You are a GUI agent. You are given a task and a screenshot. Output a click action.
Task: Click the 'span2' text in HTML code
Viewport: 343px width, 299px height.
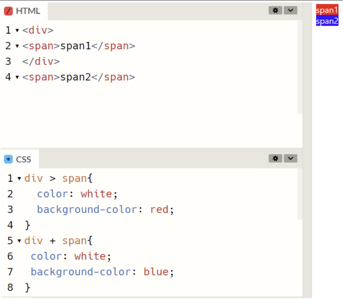(75, 77)
